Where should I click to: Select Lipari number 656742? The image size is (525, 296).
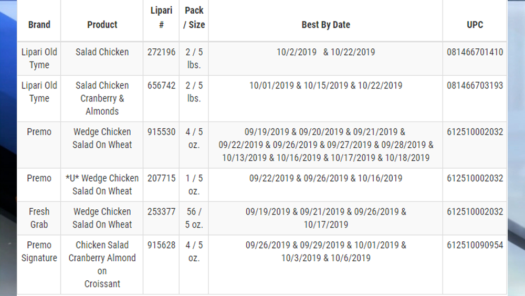(161, 86)
